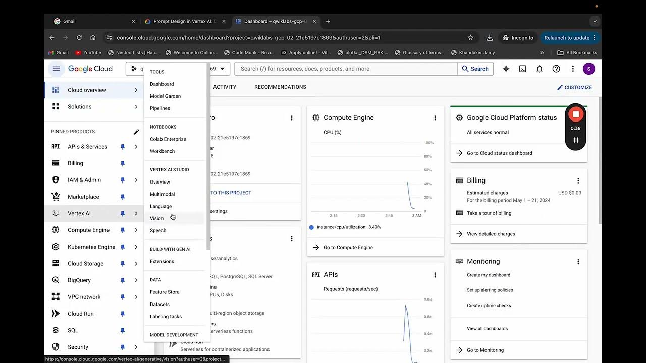Click the Vertex AI submenu scrollbar

tap(208, 151)
